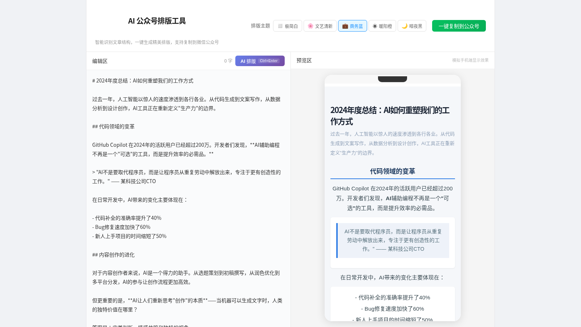Select the 极简白 theme
The width and height of the screenshot is (581, 327).
(288, 26)
